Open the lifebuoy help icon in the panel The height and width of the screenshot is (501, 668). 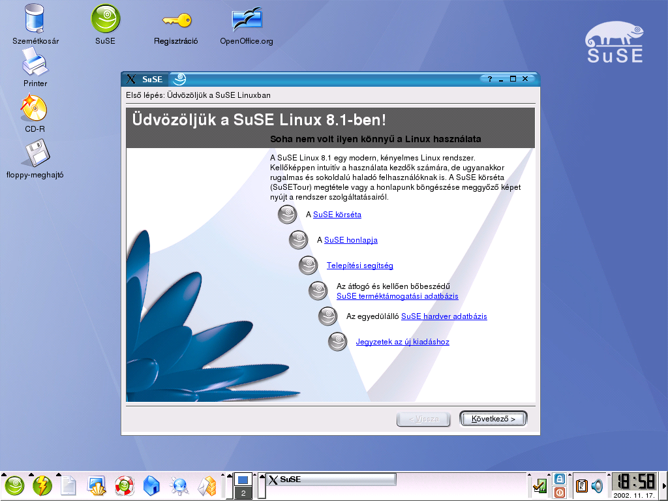coord(125,485)
